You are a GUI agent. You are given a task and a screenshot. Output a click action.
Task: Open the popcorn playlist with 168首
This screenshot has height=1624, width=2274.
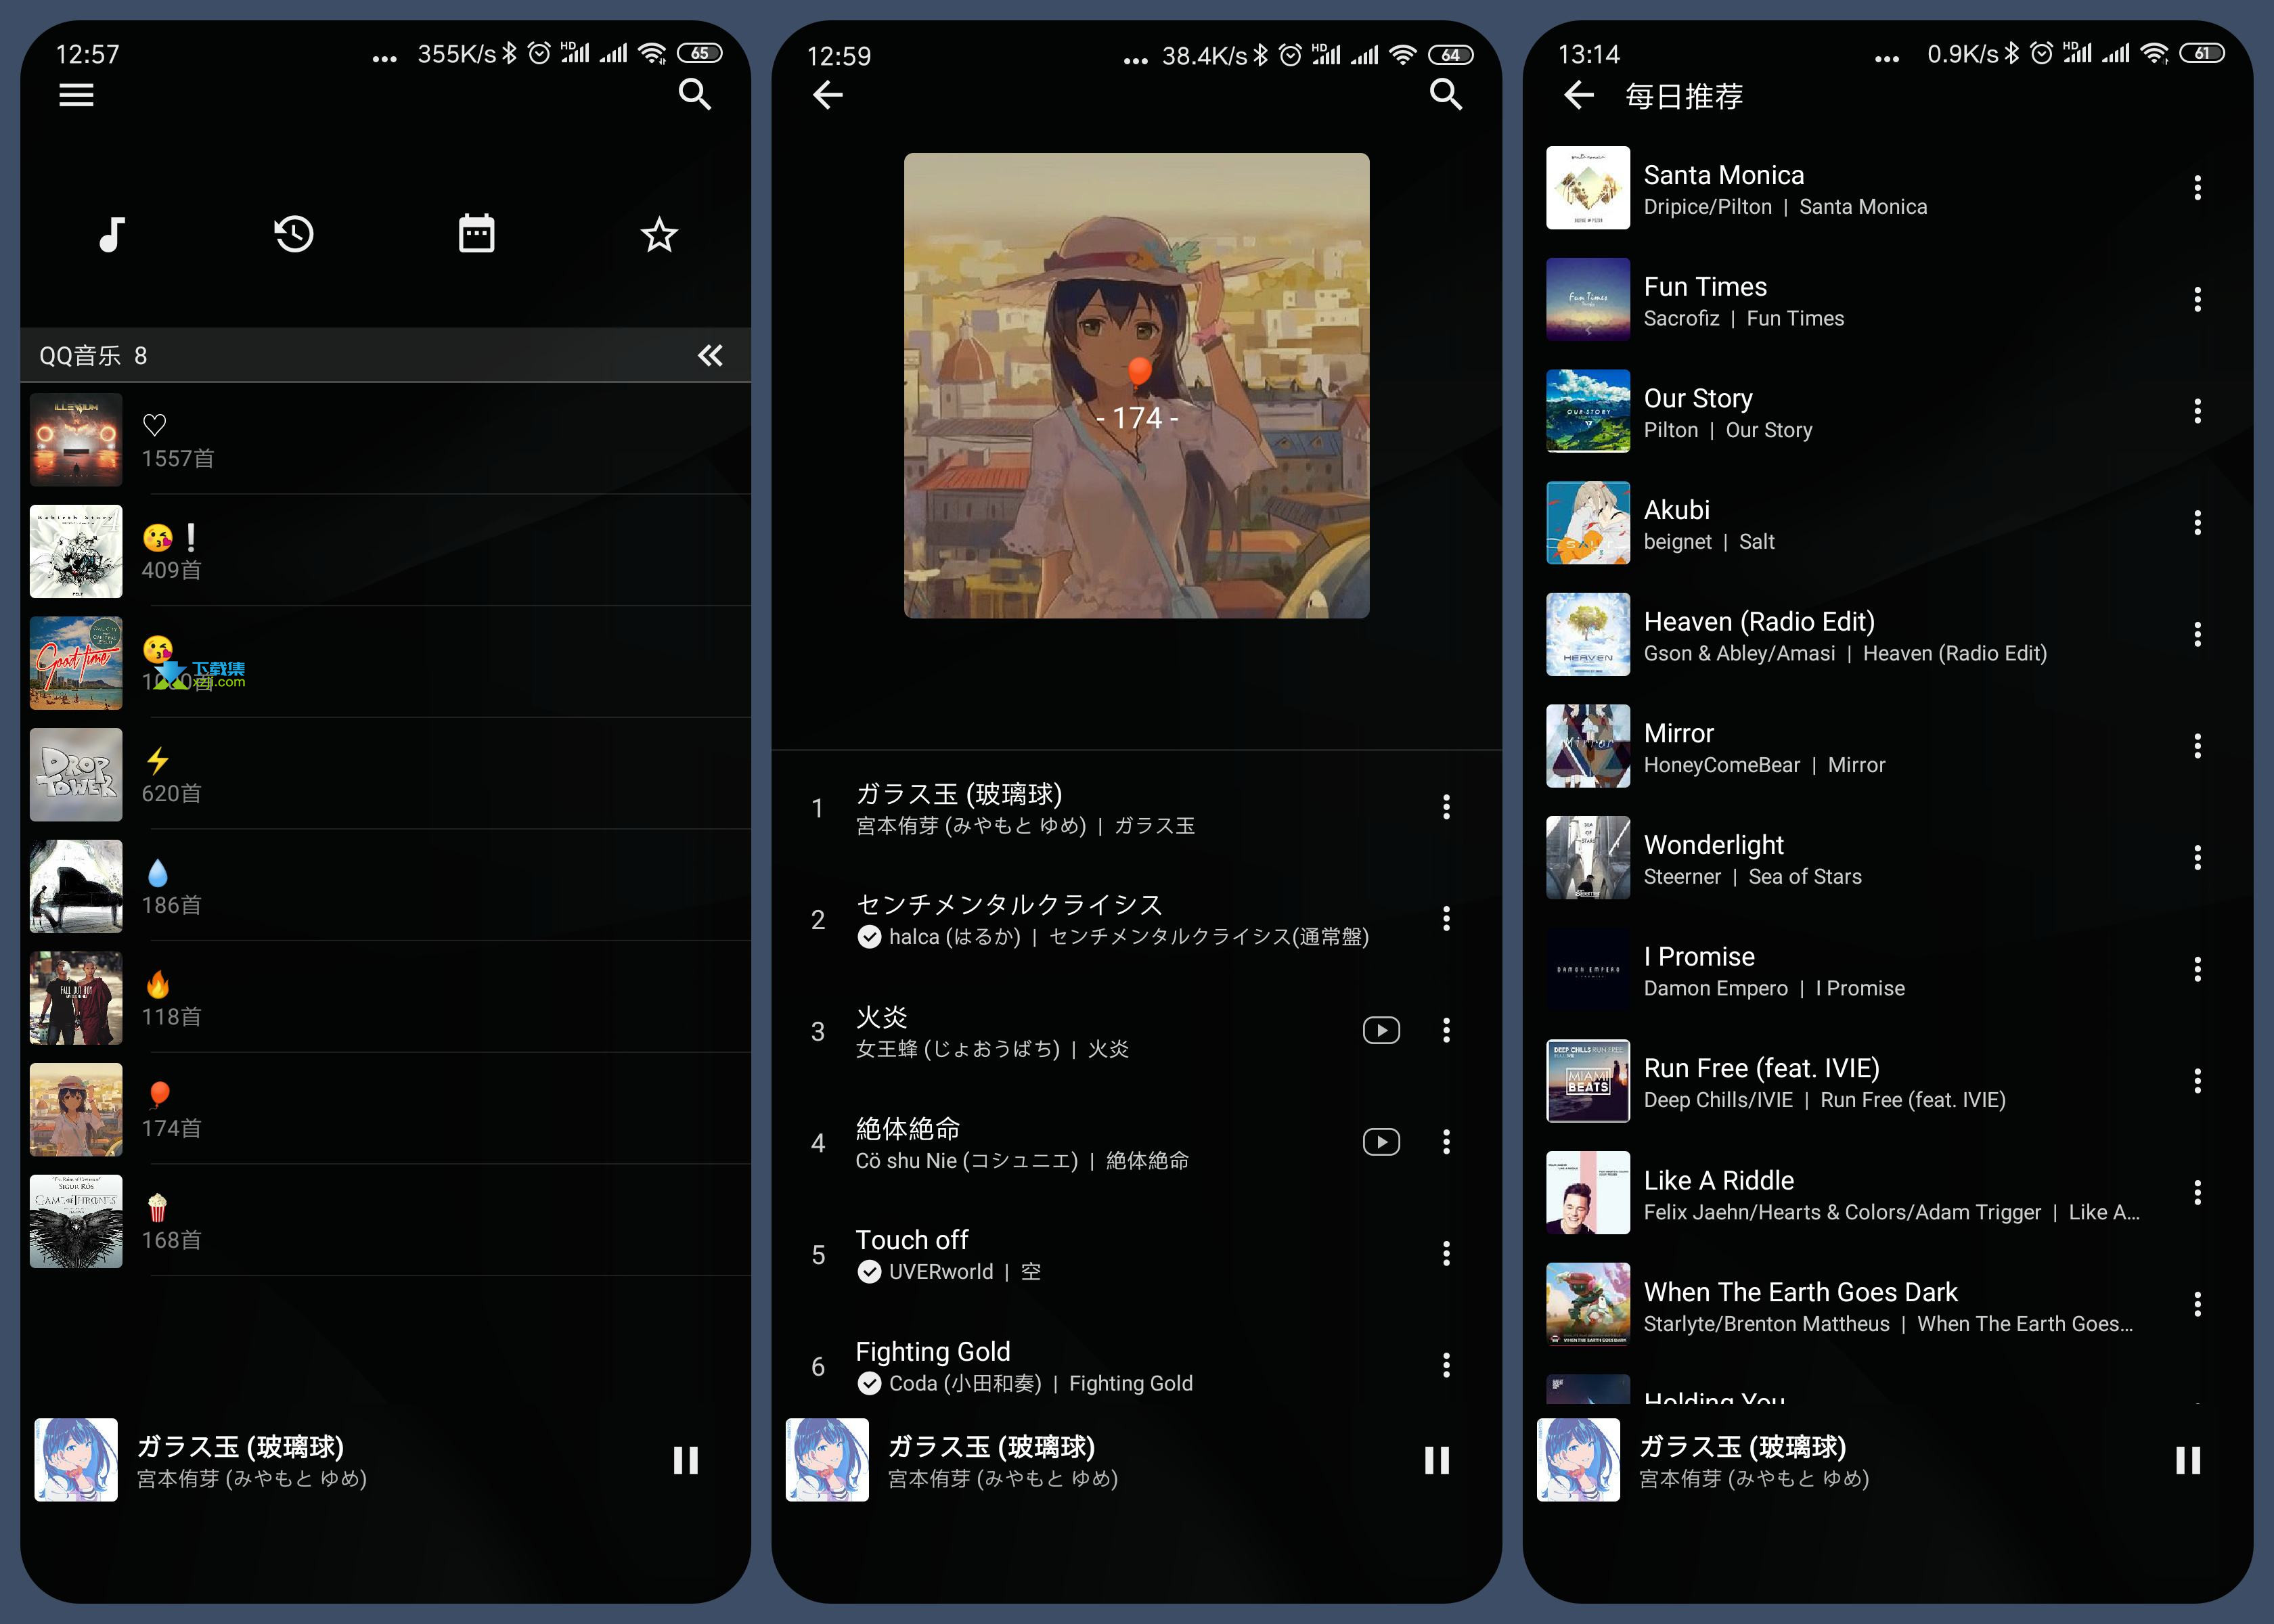[x=386, y=1222]
